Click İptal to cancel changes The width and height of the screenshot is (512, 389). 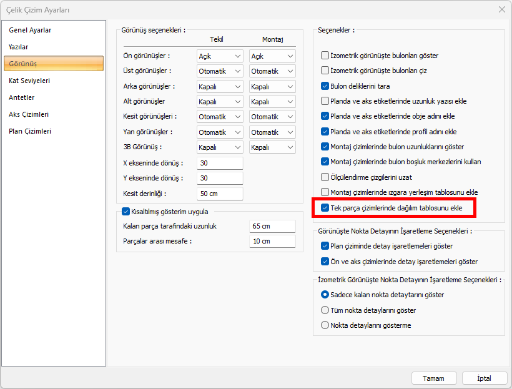484,378
